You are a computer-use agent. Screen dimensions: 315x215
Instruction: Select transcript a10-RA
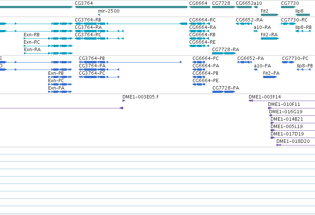click(255, 31)
